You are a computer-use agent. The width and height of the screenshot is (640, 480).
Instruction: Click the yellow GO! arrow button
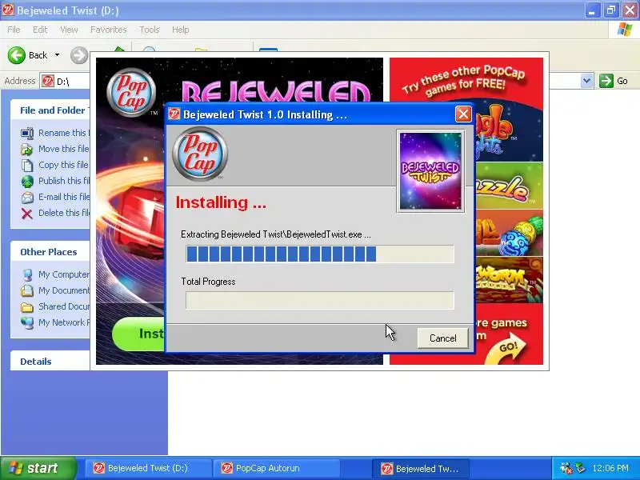506,350
